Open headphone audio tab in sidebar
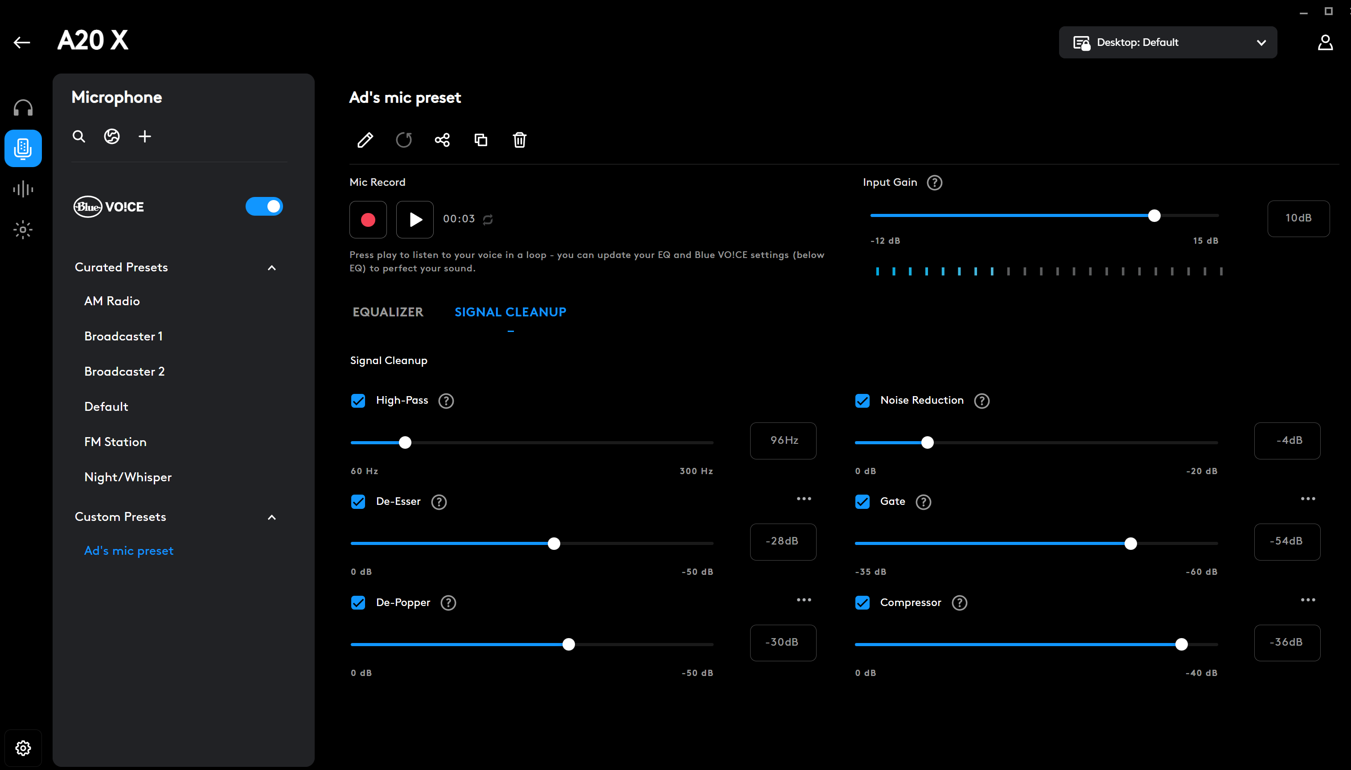 pyautogui.click(x=23, y=108)
